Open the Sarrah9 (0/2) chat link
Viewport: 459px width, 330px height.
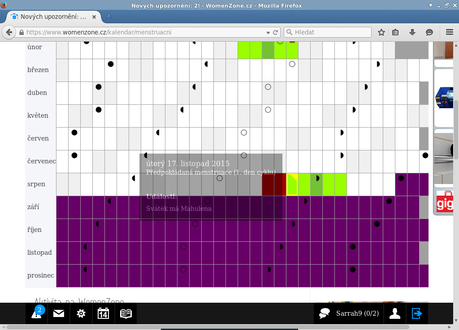(357, 314)
